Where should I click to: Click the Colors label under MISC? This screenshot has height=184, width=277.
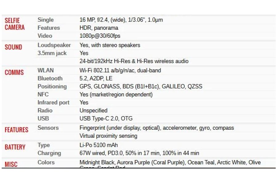coord(46,163)
